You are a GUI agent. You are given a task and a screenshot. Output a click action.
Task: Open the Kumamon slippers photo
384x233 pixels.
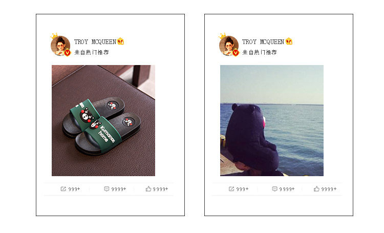tap(103, 120)
